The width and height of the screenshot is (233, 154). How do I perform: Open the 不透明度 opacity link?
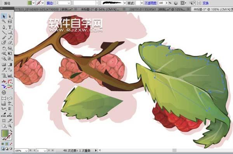pyautogui.click(x=151, y=3)
